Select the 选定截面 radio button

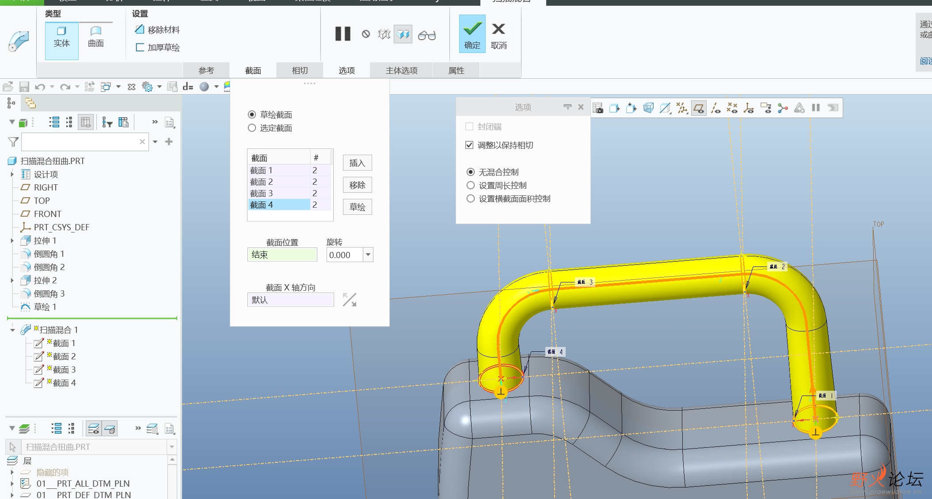tap(252, 128)
